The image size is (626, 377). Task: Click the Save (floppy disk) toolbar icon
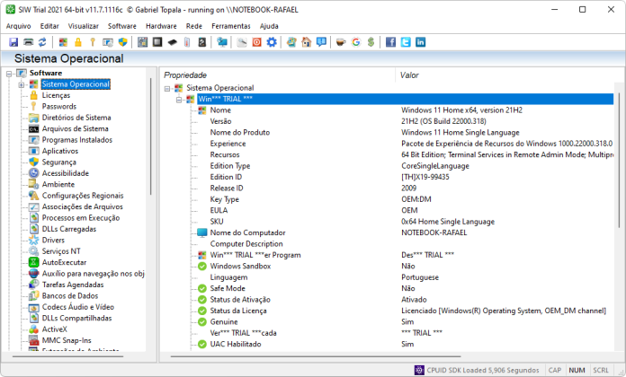(13, 42)
